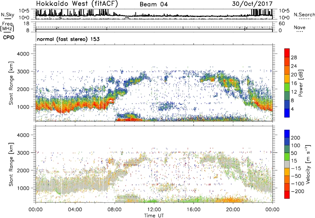This screenshot has height=218, width=315.
Task: Click the date '30/Oct/2017'
Action: (x=252, y=4)
